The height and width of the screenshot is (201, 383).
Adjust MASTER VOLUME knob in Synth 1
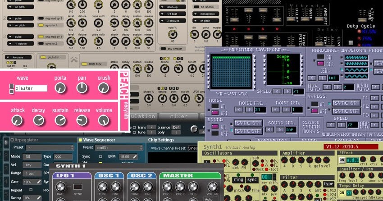click(x=212, y=187)
